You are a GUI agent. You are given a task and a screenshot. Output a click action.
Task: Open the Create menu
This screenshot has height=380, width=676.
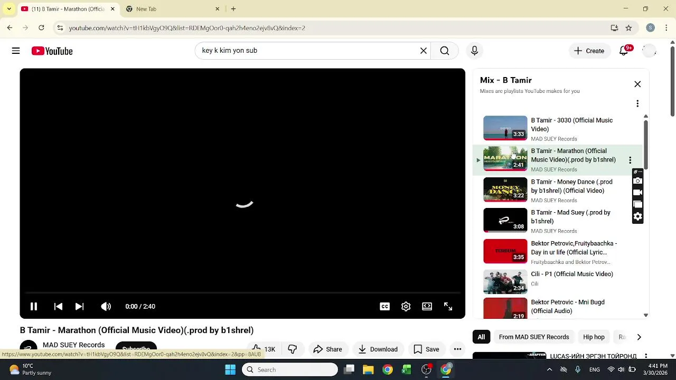589,51
